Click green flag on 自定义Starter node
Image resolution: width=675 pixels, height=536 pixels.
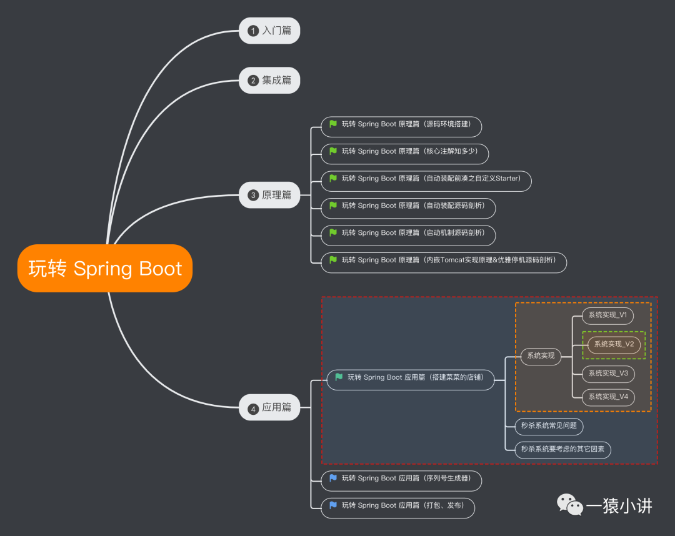click(x=332, y=178)
